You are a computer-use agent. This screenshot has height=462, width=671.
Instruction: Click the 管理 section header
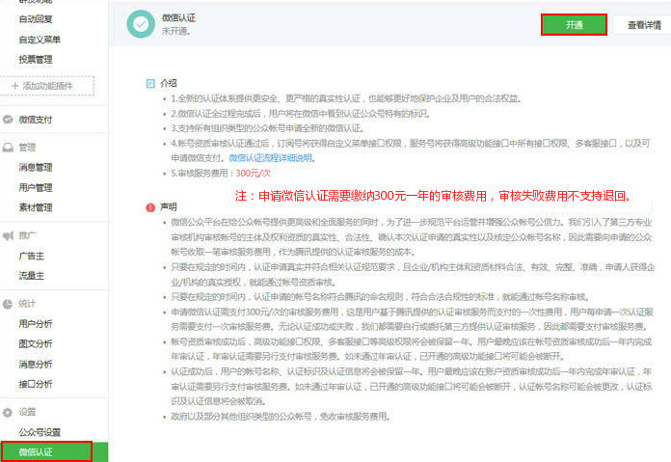[x=27, y=148]
